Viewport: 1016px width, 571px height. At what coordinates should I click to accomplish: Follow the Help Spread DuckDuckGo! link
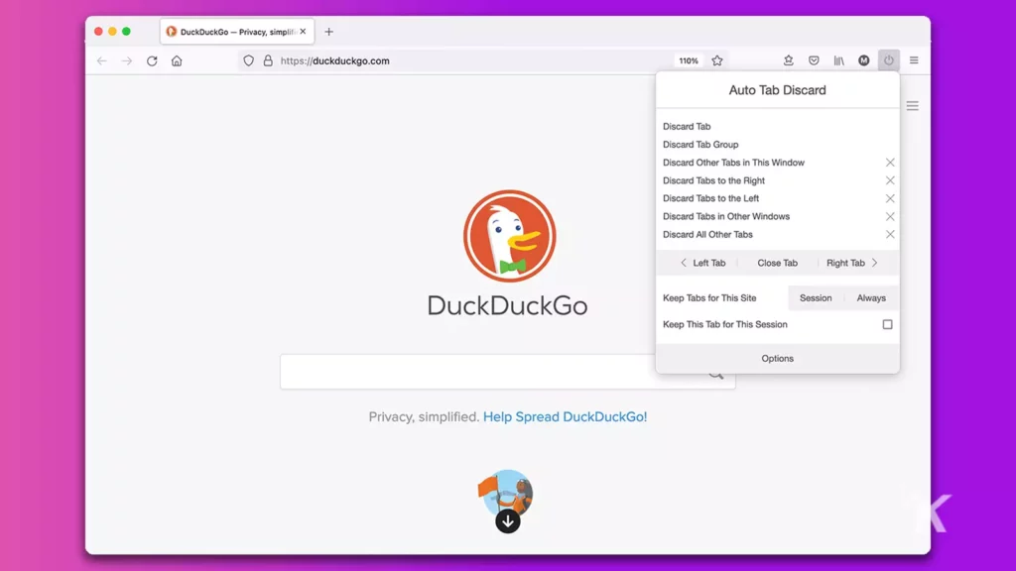click(x=565, y=416)
